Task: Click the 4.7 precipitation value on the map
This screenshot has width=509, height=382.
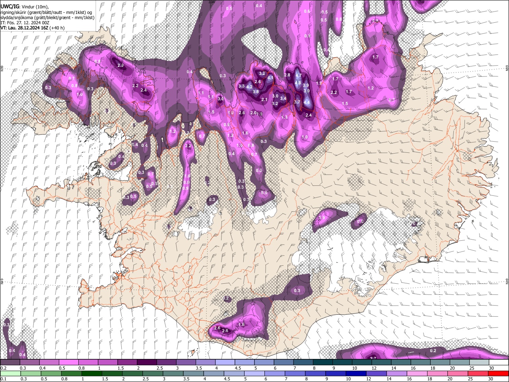Action: click(299, 75)
